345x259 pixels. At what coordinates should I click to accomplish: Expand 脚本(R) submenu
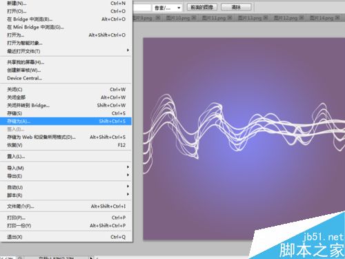pyautogui.click(x=66, y=195)
